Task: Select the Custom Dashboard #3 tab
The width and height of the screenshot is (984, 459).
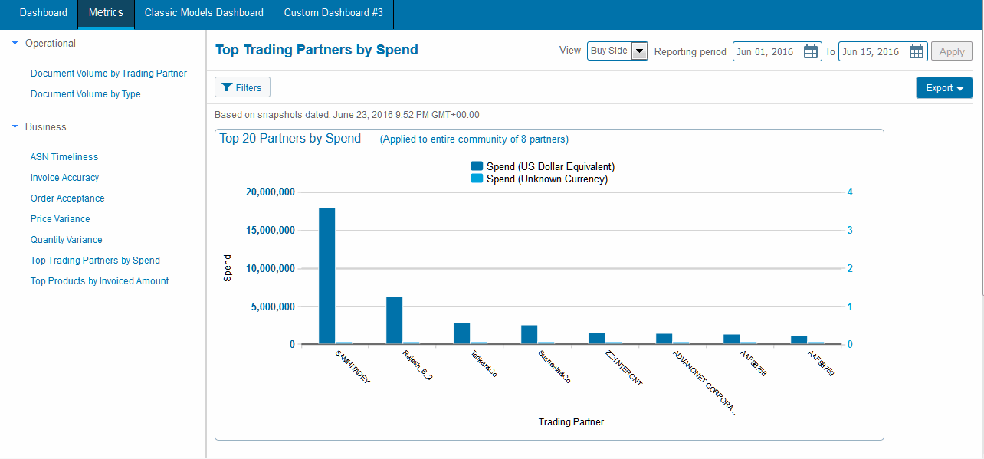Action: pyautogui.click(x=333, y=13)
